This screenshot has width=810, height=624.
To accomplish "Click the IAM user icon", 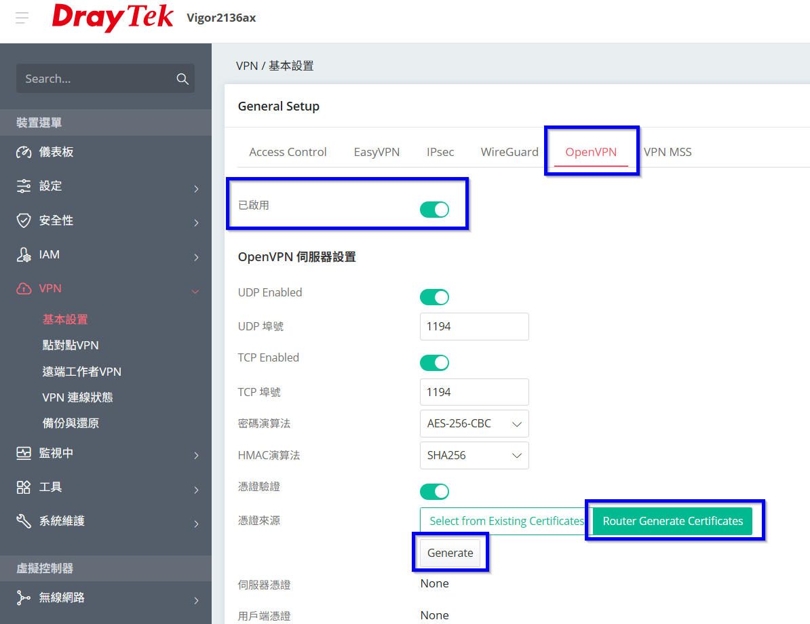I will coord(24,254).
